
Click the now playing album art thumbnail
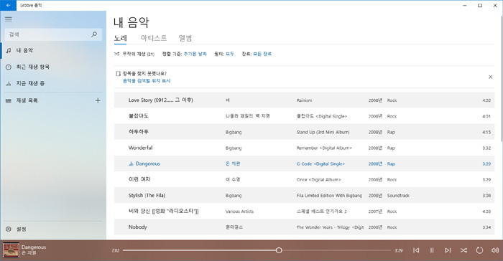[x=11, y=250]
